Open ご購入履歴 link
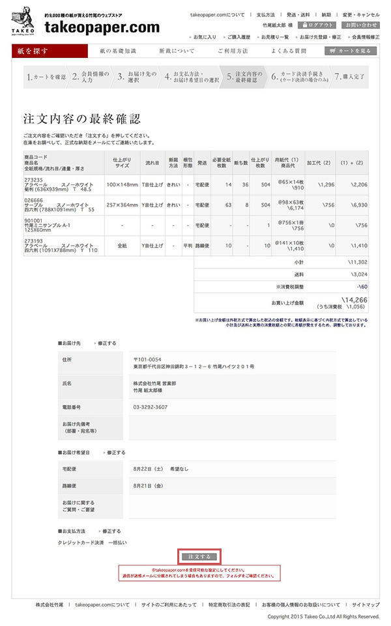The image size is (391, 626). coord(240,37)
